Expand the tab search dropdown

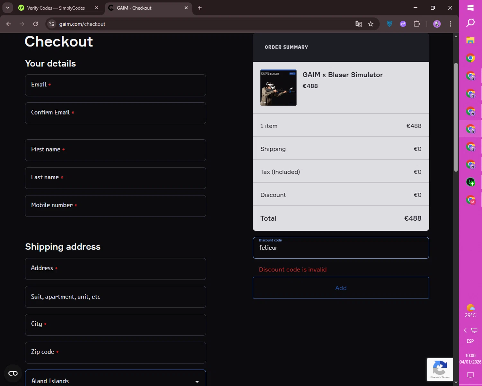coord(8,8)
